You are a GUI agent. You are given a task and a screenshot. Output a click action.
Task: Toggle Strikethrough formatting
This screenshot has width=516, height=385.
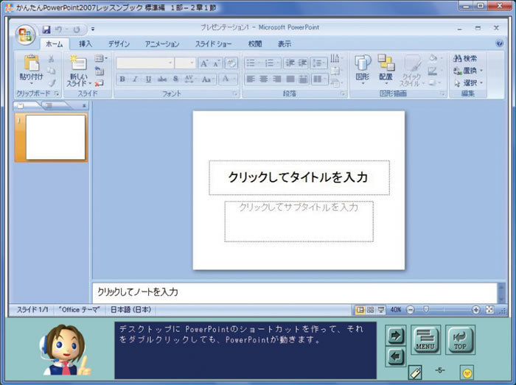click(162, 79)
